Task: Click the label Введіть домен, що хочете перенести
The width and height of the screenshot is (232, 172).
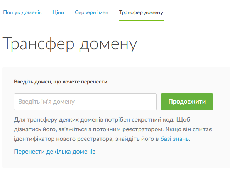Action: pyautogui.click(x=61, y=82)
